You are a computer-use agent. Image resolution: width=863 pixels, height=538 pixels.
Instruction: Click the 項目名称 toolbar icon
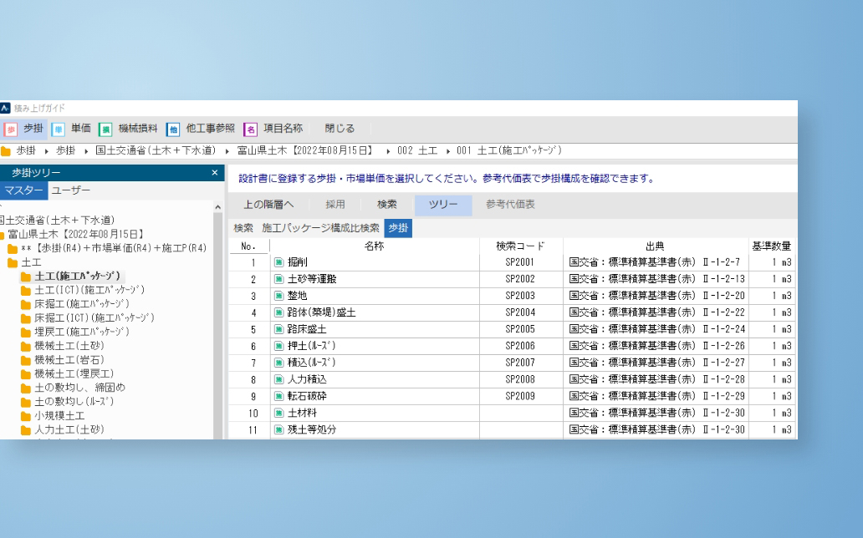point(250,129)
